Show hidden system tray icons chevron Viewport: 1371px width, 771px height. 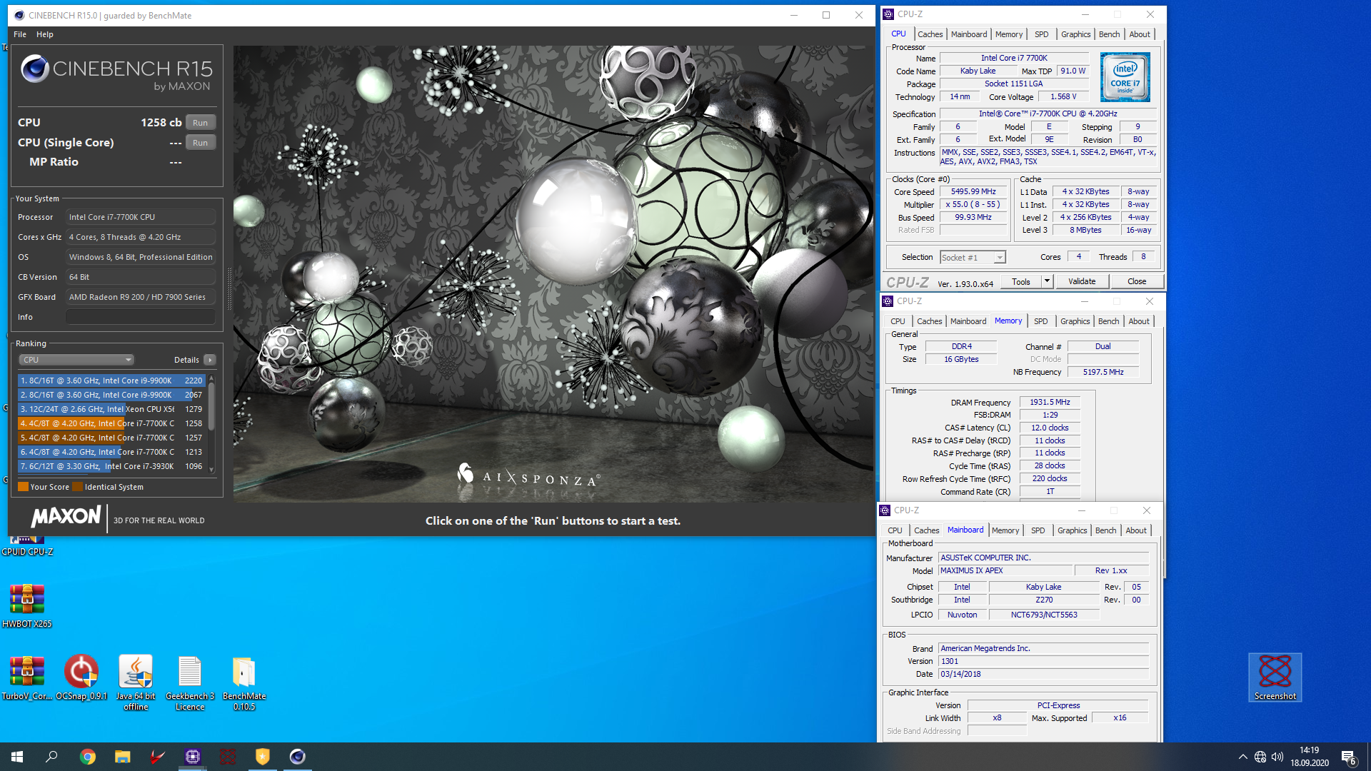click(1243, 757)
